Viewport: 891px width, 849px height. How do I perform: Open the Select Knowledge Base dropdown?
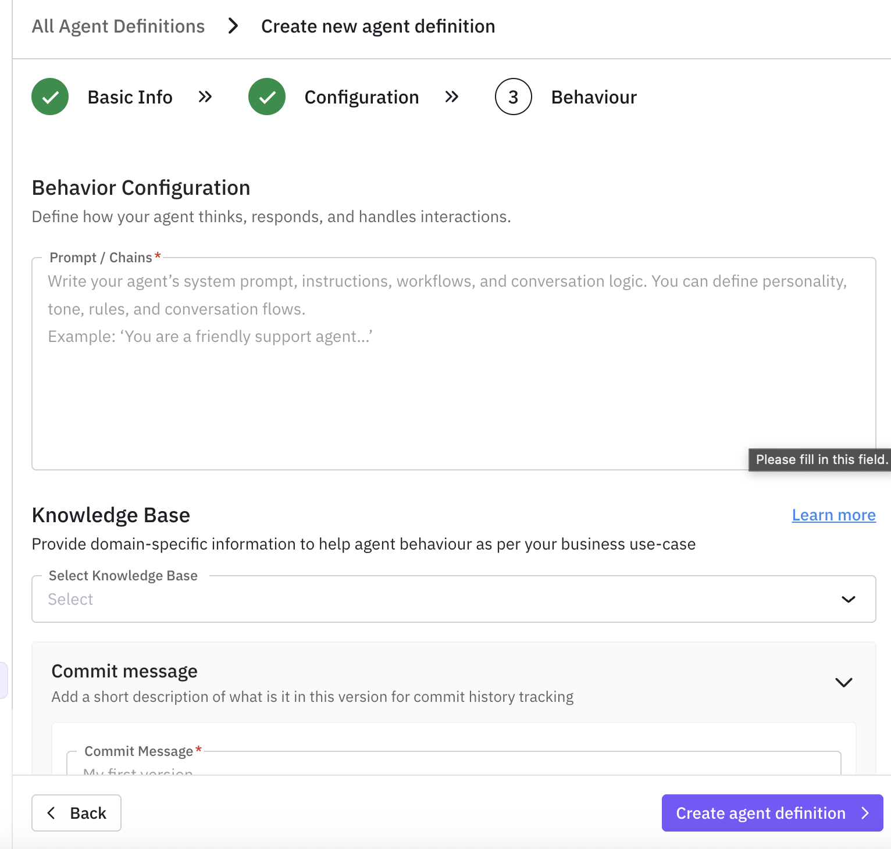tap(453, 599)
